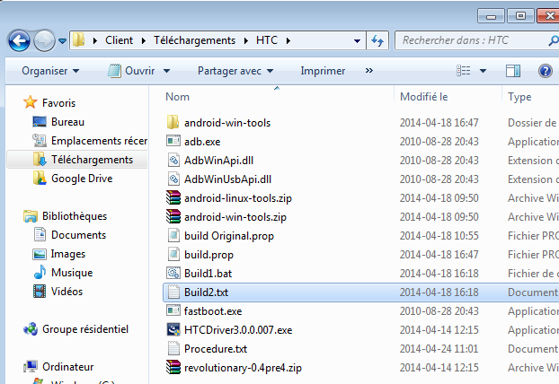Image resolution: width=559 pixels, height=384 pixels.
Task: Click the Forward navigation arrow button
Action: coord(44,40)
